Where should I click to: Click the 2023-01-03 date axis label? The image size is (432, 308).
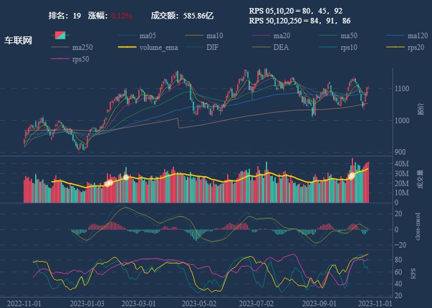pos(87,303)
